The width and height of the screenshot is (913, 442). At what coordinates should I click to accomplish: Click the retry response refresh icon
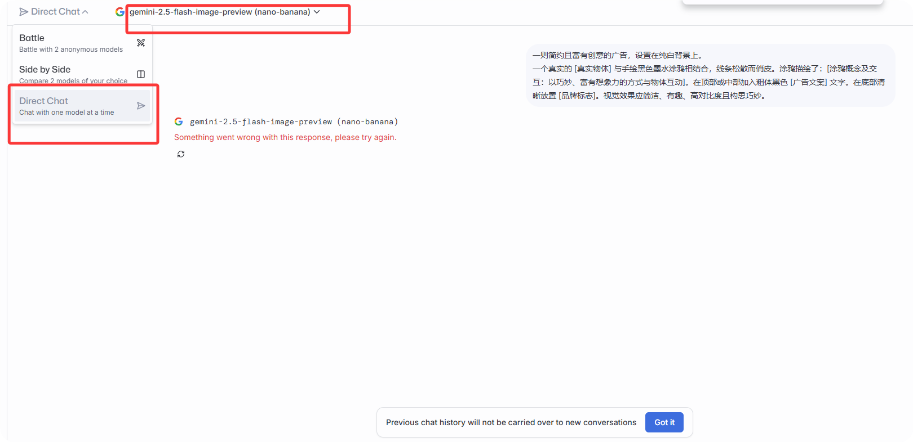click(181, 154)
